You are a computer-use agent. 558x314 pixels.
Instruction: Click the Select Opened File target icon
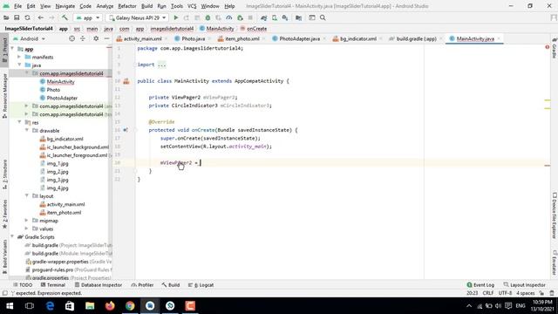click(x=71, y=38)
